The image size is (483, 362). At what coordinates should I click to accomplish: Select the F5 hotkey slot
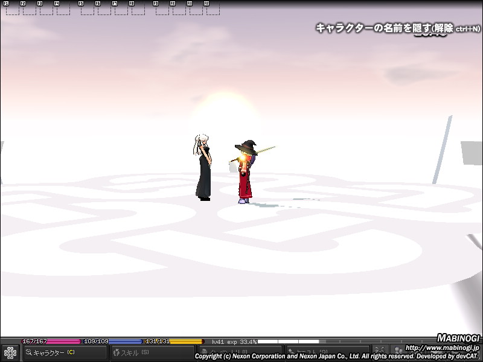87,8
